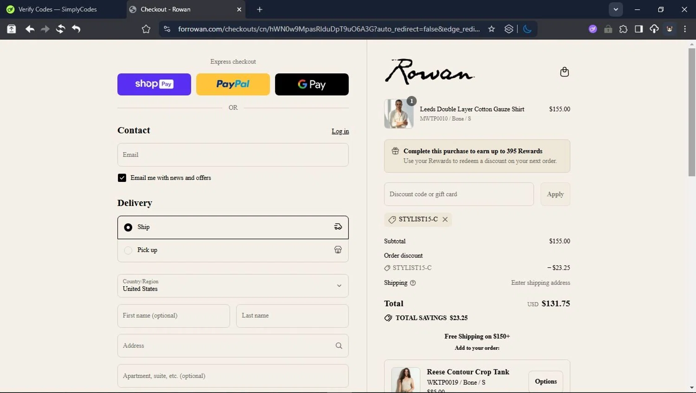This screenshot has width=696, height=393.
Task: Close the Checkout - Rowan tab
Action: pyautogui.click(x=239, y=9)
